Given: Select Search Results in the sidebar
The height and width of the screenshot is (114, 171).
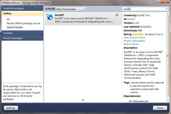Looking at the screenshot, I should point(15,27).
